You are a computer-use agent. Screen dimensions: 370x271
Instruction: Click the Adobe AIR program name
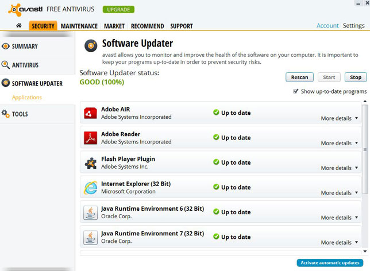115,109
